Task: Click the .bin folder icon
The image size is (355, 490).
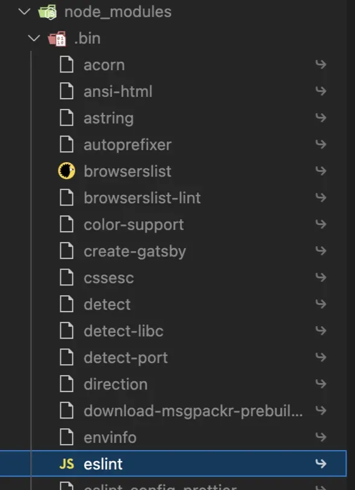Action: click(x=60, y=38)
